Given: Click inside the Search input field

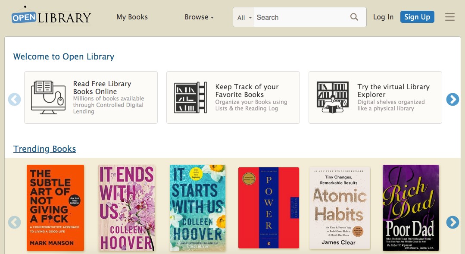Looking at the screenshot, I should (302, 17).
